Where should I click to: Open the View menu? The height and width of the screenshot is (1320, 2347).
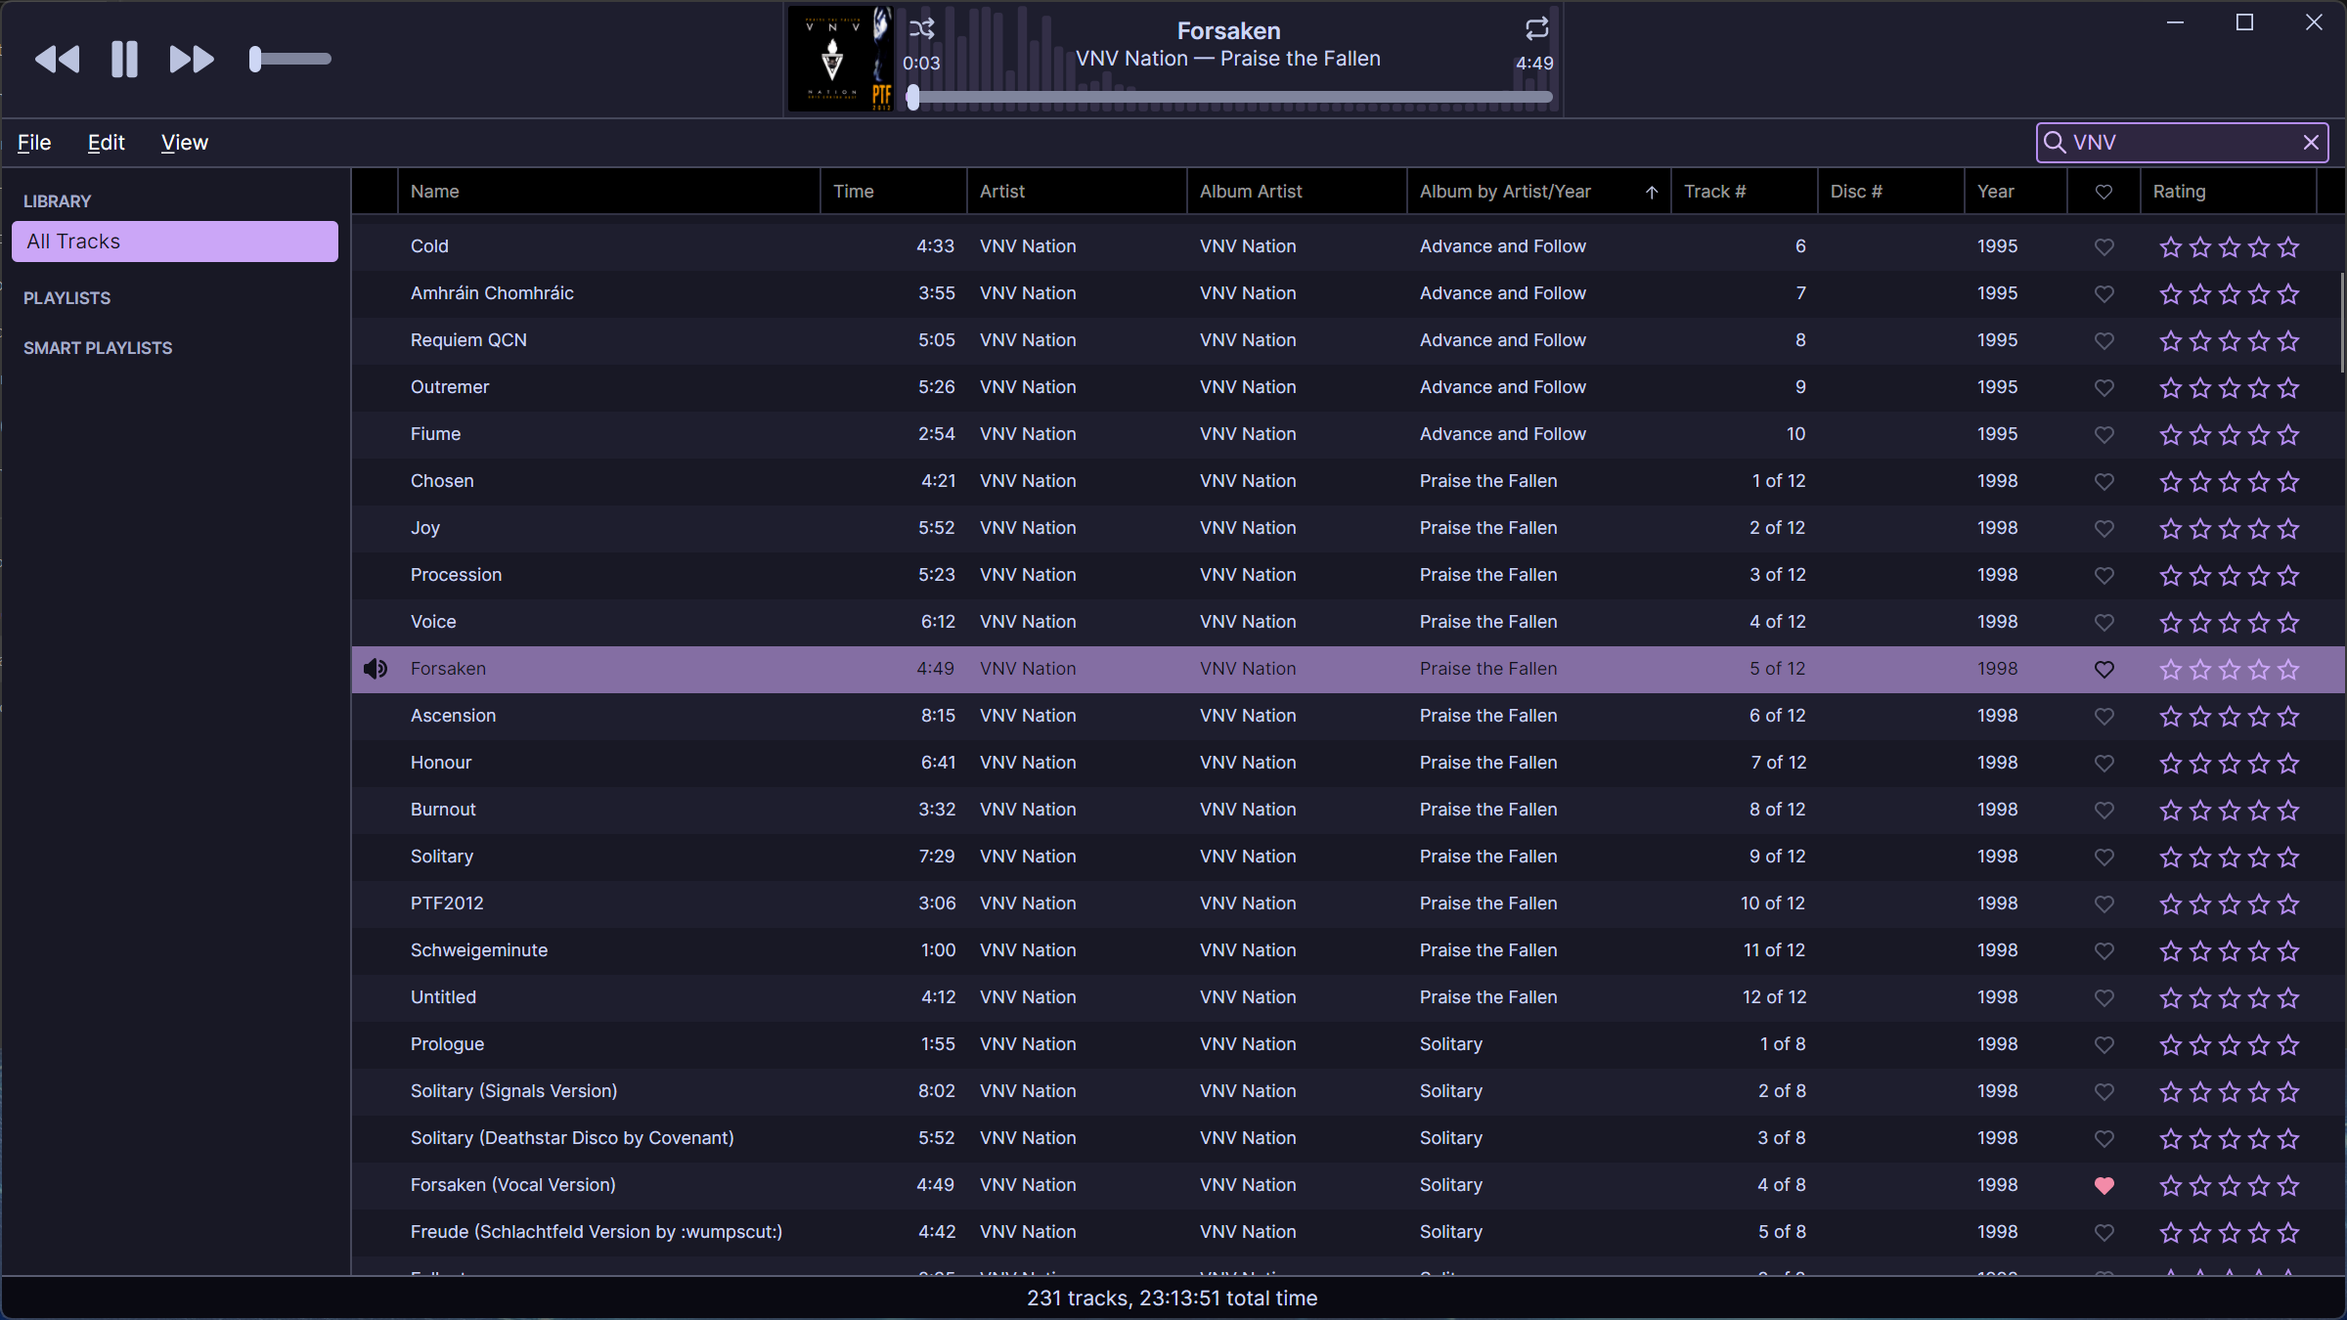(185, 143)
